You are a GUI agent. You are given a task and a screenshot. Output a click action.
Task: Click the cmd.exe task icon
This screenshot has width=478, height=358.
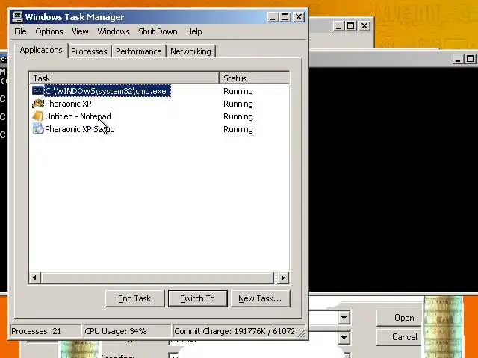[x=38, y=91]
